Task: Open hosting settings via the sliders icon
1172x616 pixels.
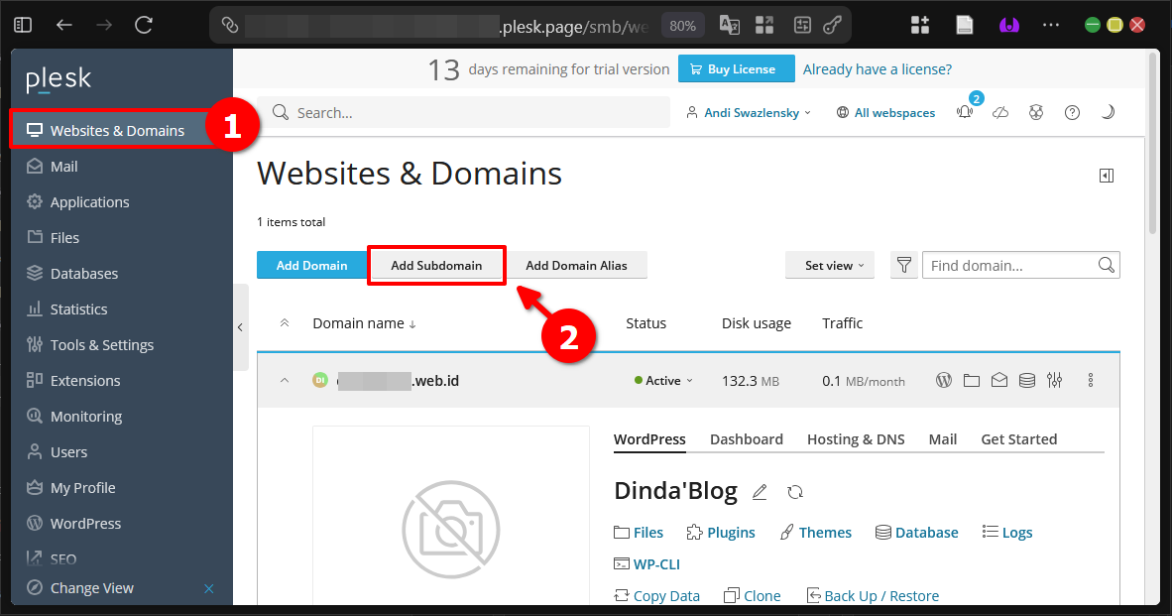Action: (1054, 380)
